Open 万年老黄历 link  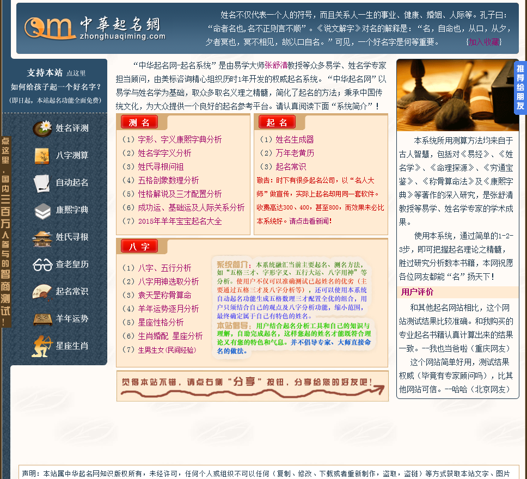[295, 153]
